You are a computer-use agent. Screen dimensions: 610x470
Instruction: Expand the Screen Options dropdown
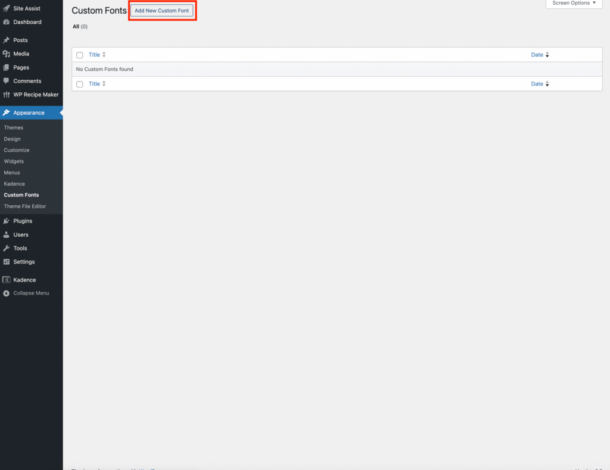(x=573, y=4)
